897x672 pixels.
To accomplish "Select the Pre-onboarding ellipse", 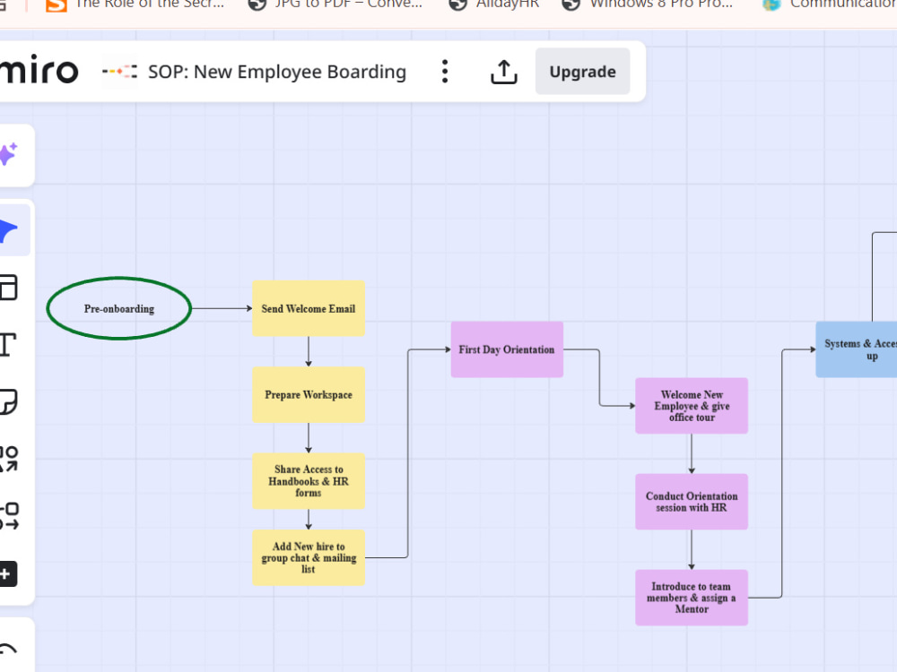I will 119,308.
